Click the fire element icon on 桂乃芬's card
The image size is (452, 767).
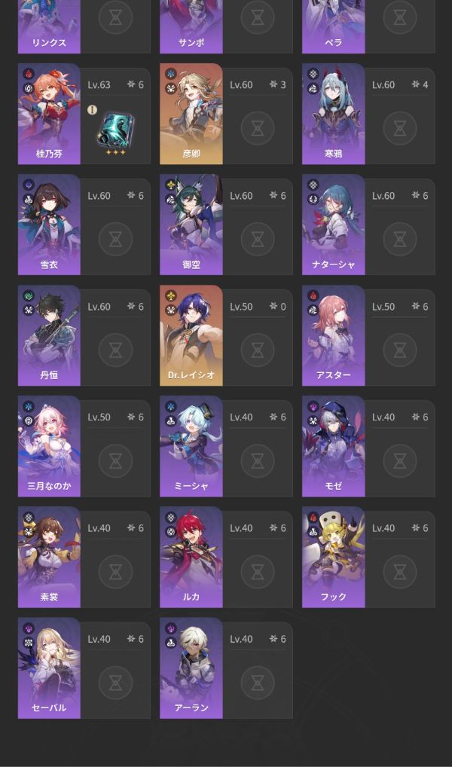pyautogui.click(x=29, y=74)
